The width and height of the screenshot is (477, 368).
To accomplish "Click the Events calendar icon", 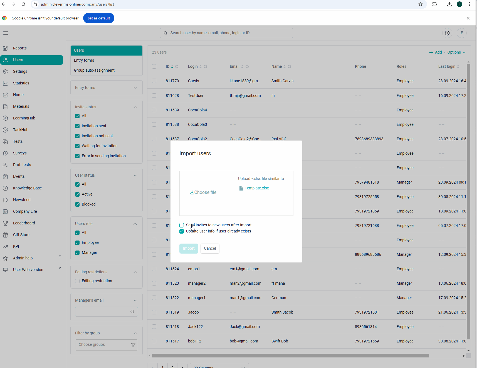I will (5, 176).
